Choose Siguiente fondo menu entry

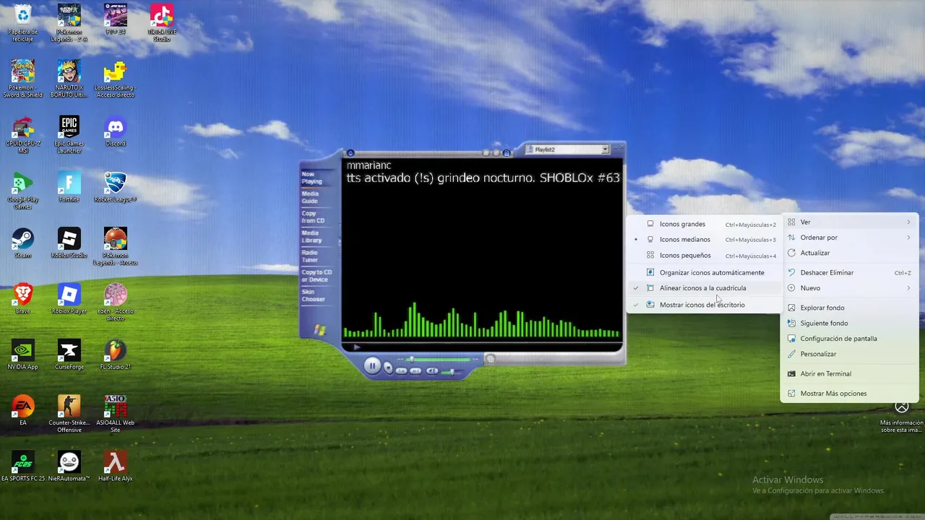(x=849, y=323)
